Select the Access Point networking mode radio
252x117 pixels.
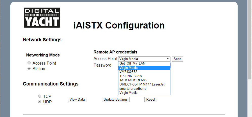click(x=29, y=63)
